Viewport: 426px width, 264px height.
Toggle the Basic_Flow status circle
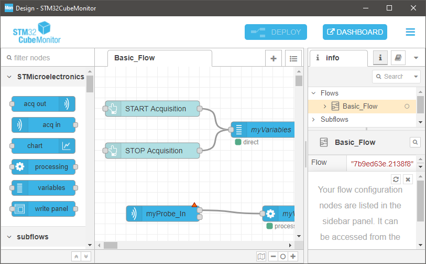point(407,106)
